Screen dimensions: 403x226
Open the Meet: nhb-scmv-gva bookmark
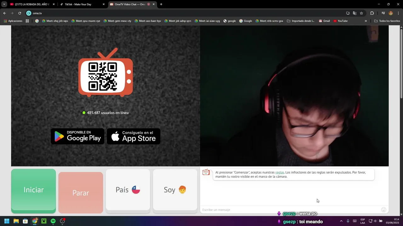click(269, 21)
